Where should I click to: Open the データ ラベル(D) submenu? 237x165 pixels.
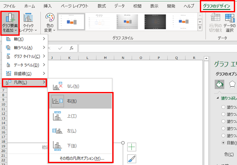point(25,65)
